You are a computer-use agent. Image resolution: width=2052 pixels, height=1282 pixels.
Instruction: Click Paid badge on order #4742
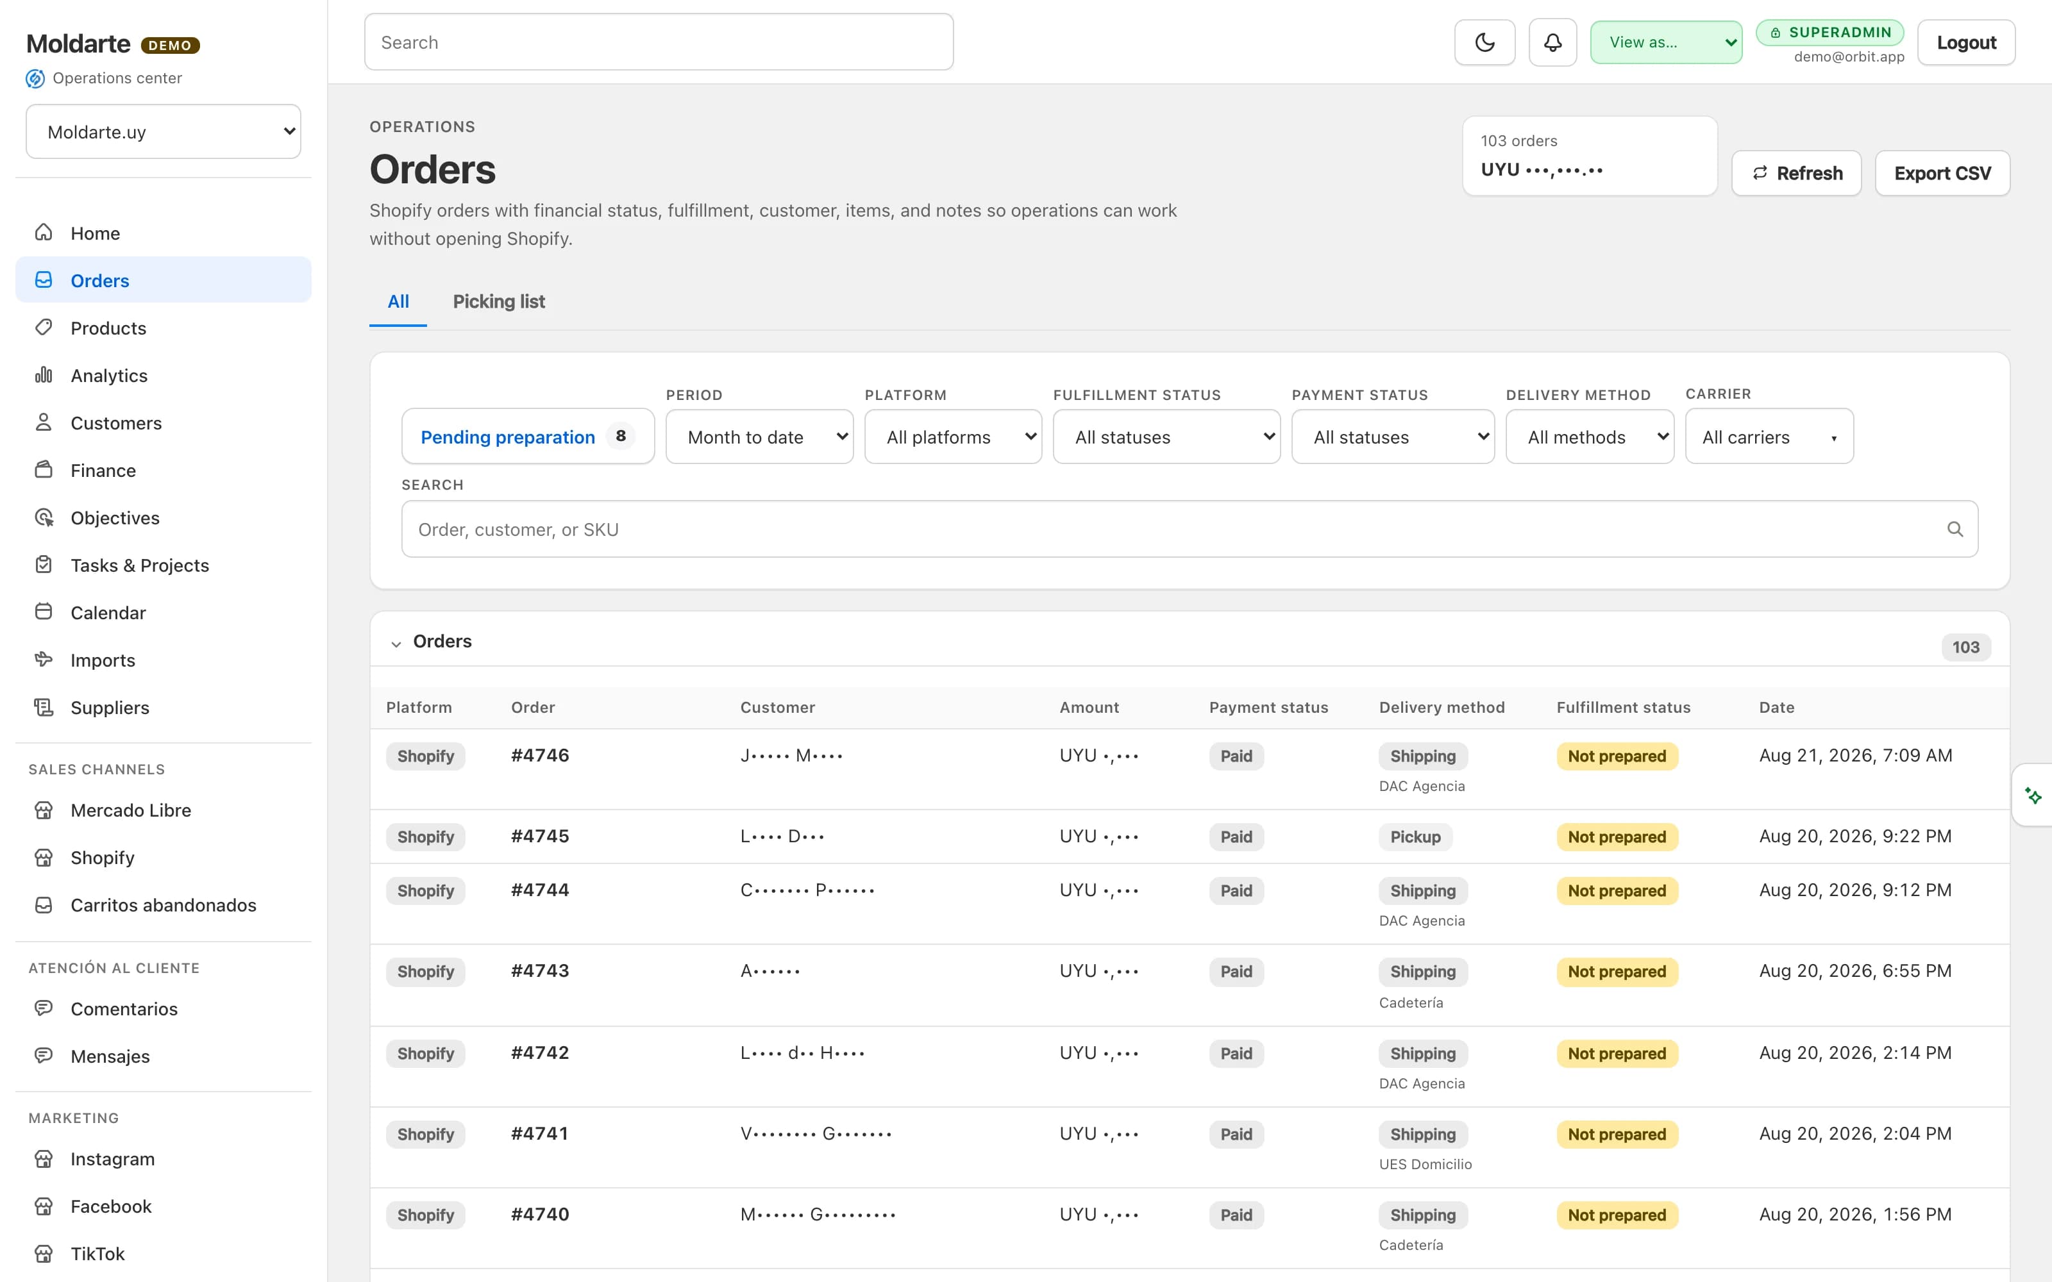pos(1236,1053)
